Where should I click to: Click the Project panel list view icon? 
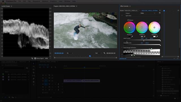(5, 97)
